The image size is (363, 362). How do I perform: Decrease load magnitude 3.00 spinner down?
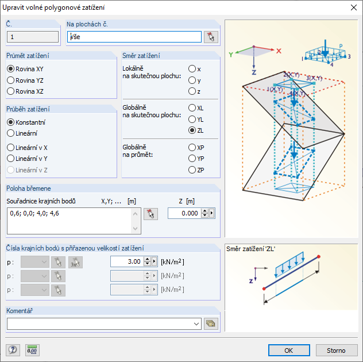click(147, 264)
